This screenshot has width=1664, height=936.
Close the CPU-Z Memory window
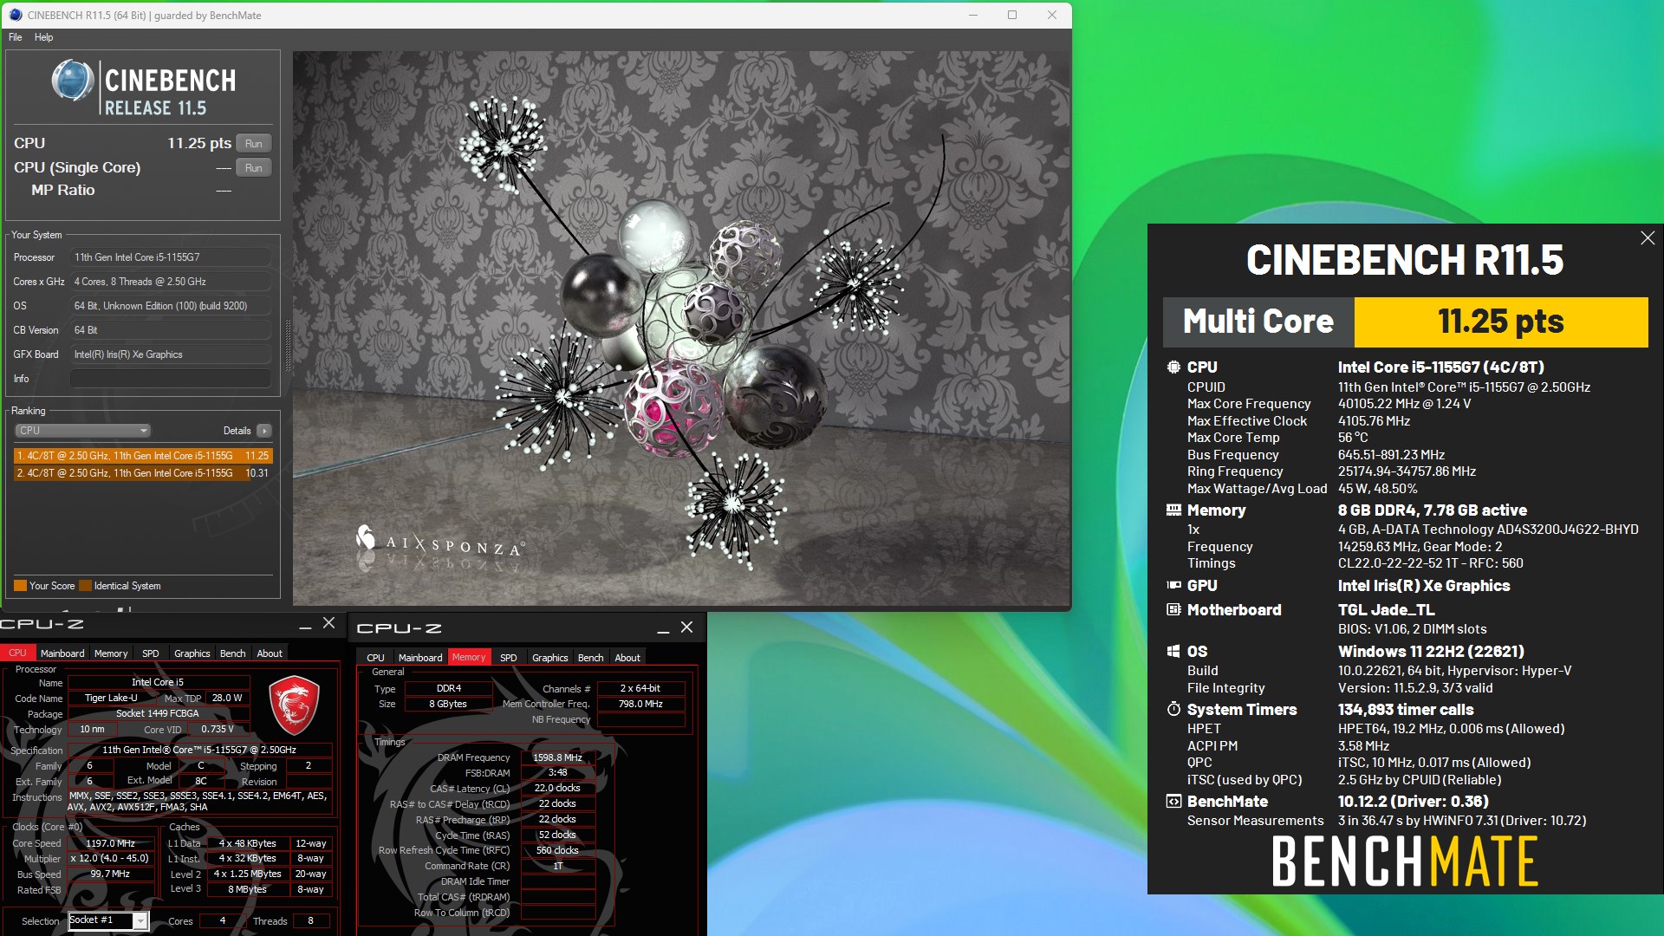click(x=686, y=627)
